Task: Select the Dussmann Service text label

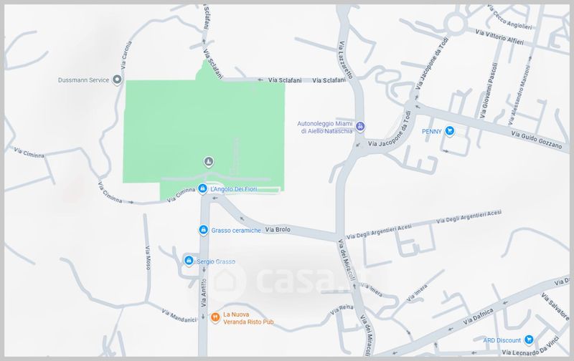Action: point(83,80)
